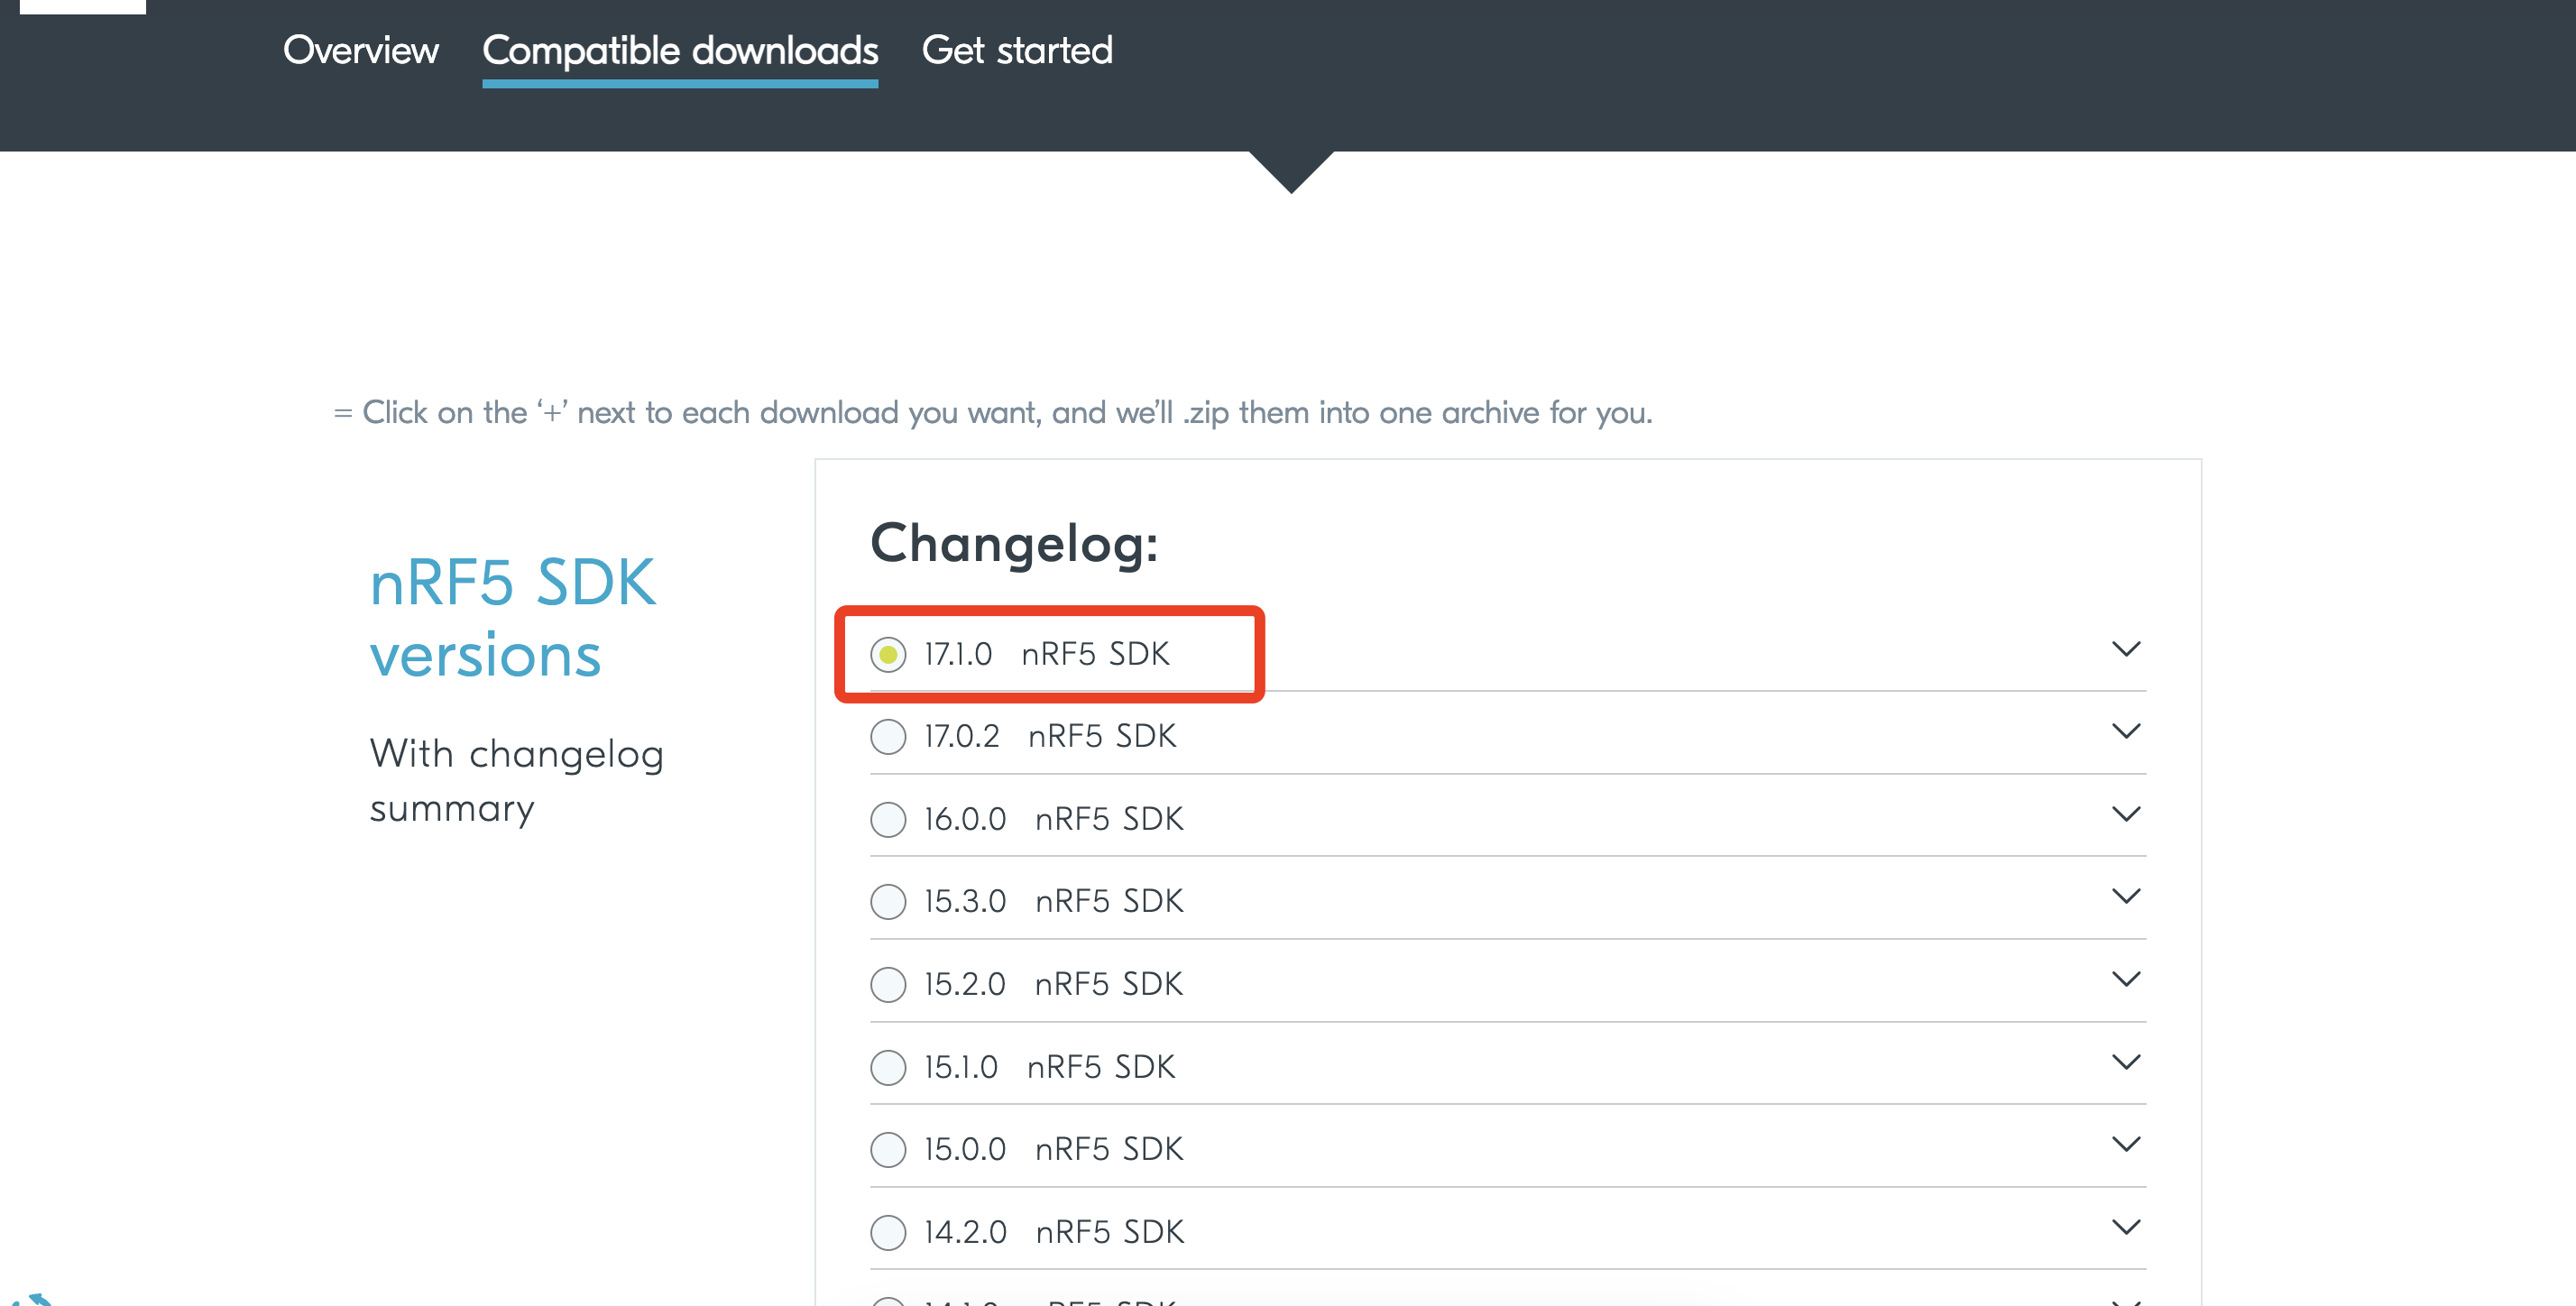2576x1306 pixels.
Task: Choose the 15.0.0 nRF5 SDK release
Action: 888,1150
